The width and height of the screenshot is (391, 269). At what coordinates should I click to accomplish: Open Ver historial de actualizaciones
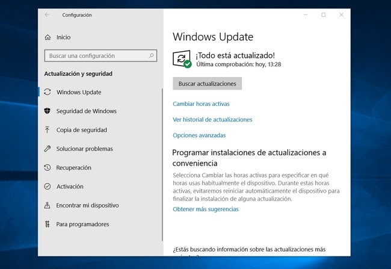pos(212,120)
